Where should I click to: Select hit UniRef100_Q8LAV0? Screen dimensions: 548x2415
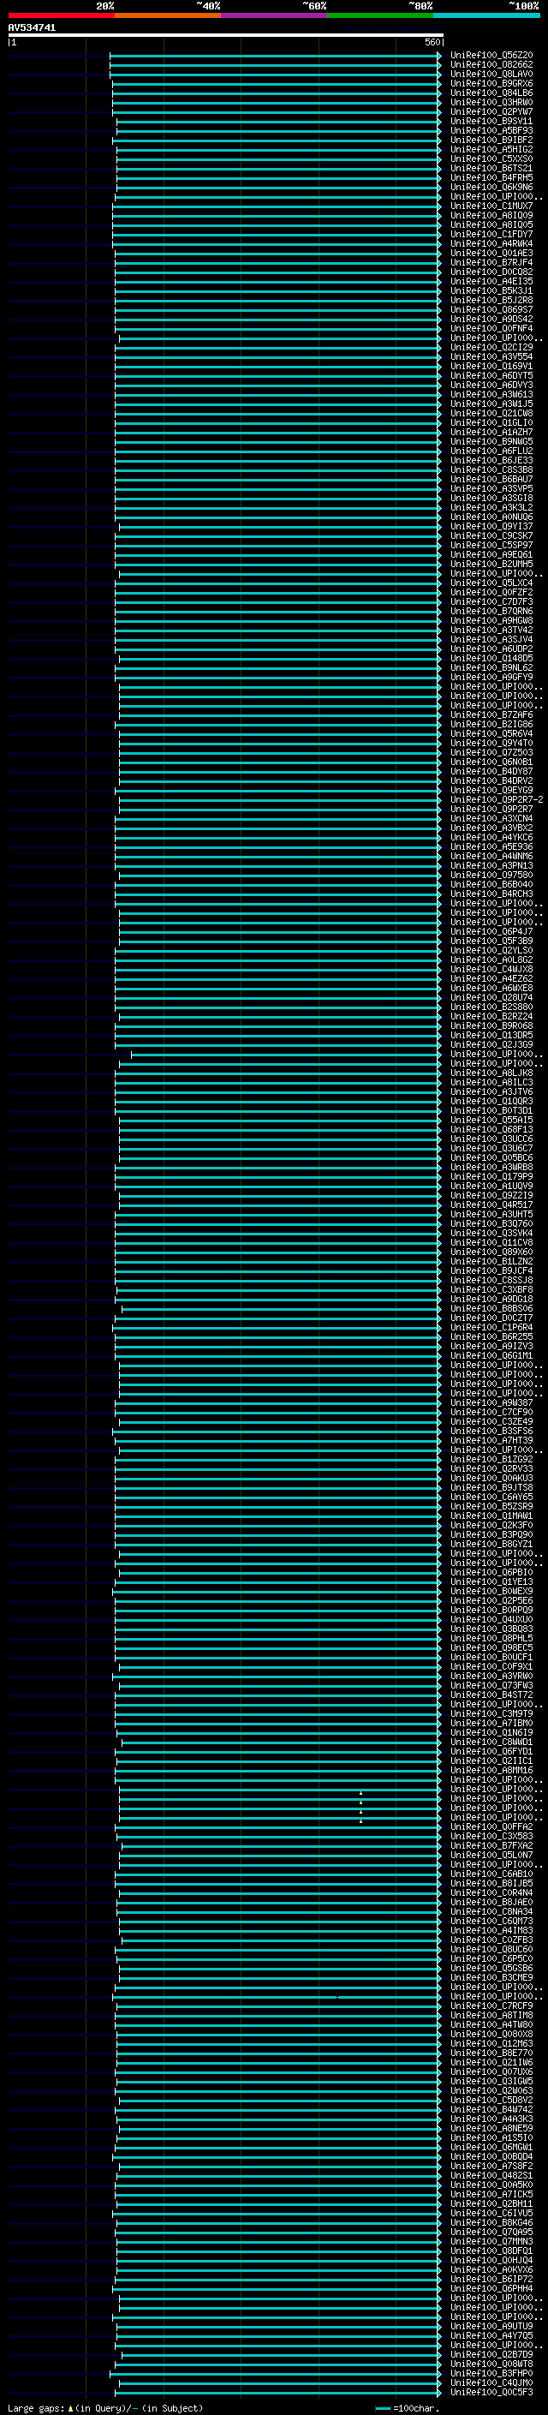point(491,74)
